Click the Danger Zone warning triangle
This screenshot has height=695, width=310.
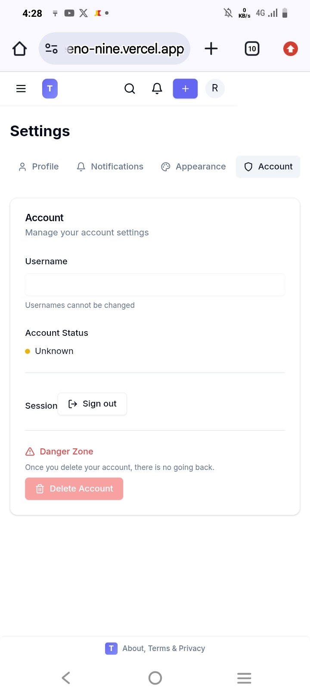29,451
